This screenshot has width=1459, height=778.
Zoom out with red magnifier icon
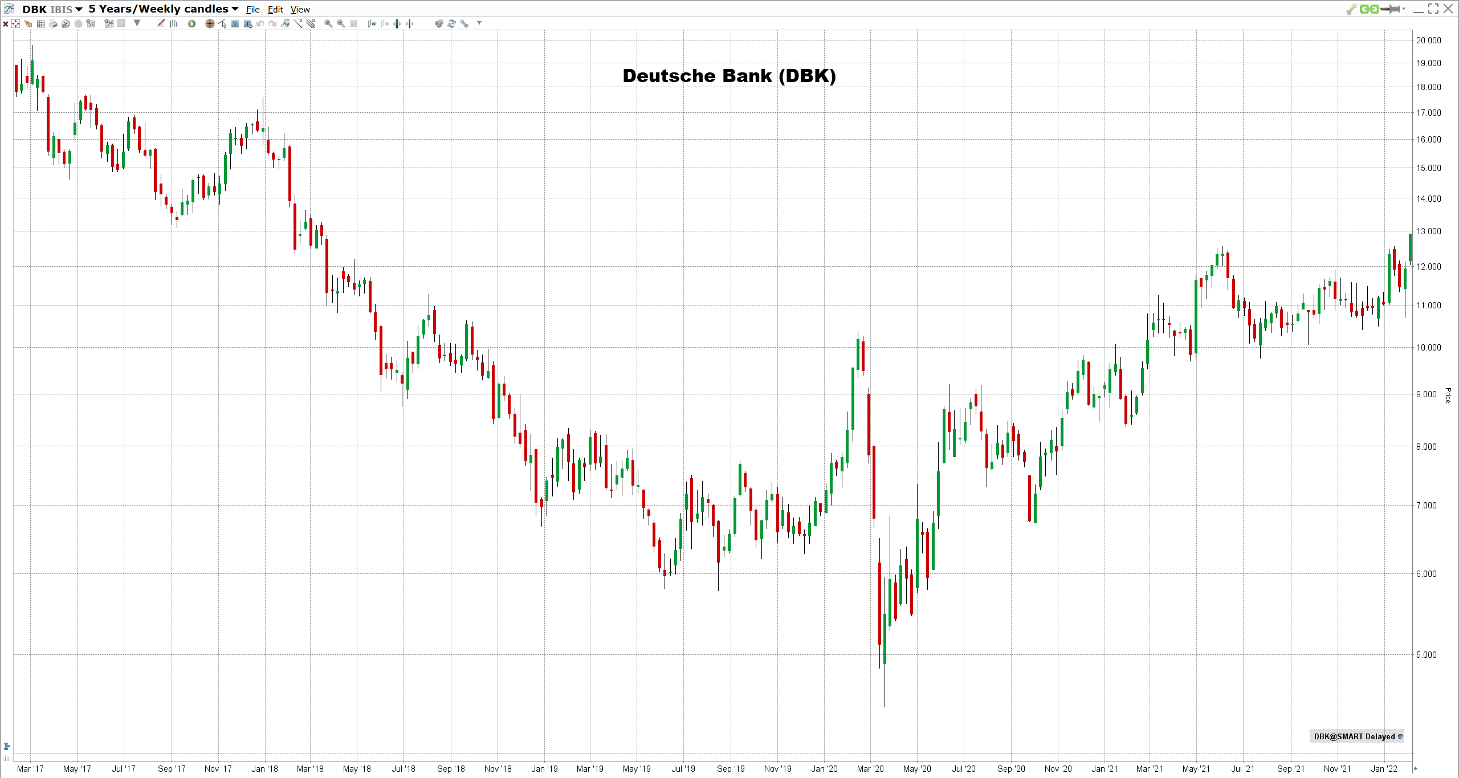pyautogui.click(x=341, y=23)
